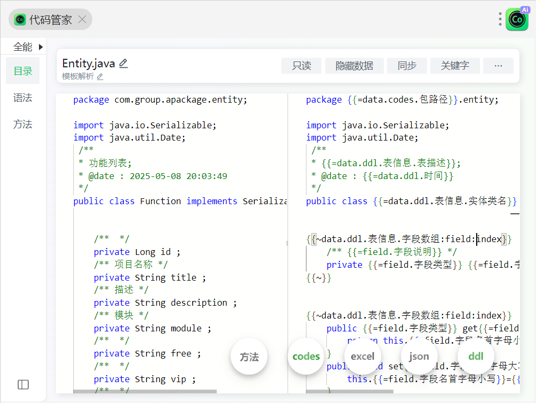Click 'private Long id ;' line
536x403 pixels.
pyautogui.click(x=137, y=252)
